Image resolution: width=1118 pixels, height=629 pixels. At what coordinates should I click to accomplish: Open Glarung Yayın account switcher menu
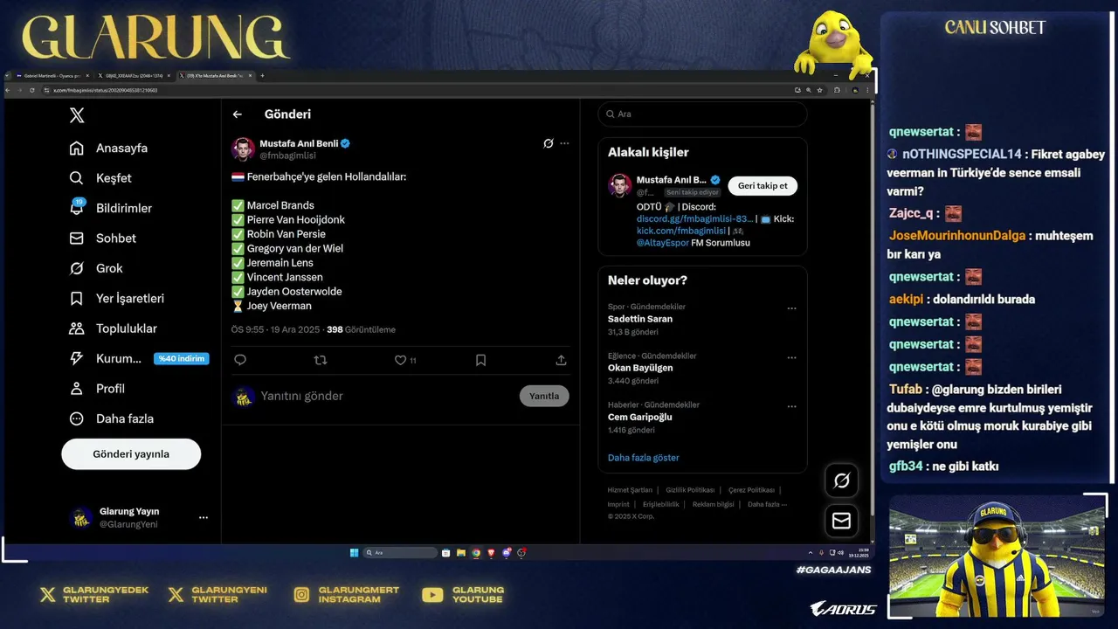[x=140, y=517]
